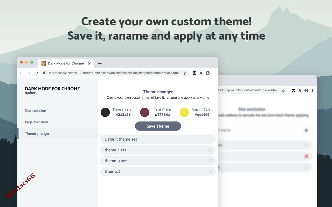The height and width of the screenshot is (207, 332).
Task: Click the owl extension icon in front toolbar
Action: 195,73
